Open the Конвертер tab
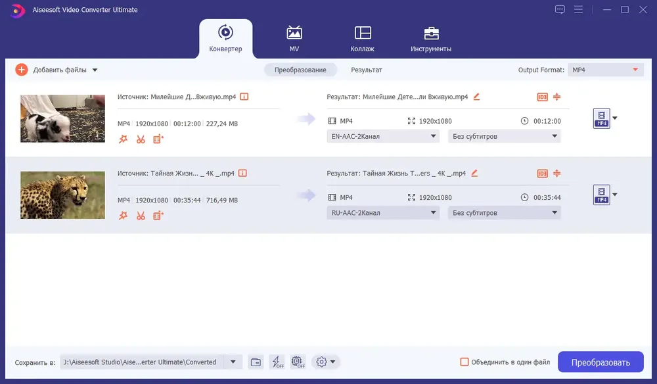This screenshot has width=657, height=384. pyautogui.click(x=225, y=39)
